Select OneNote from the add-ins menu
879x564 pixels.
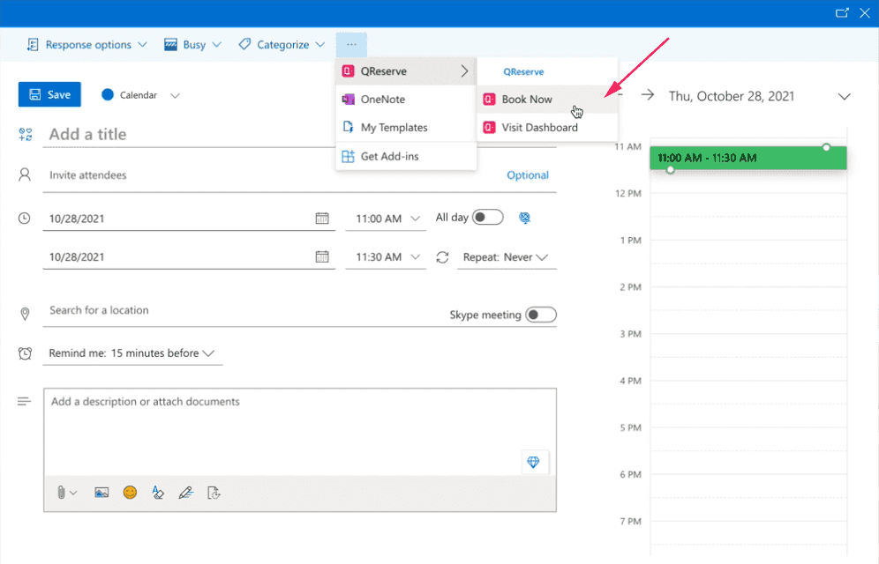[x=382, y=100]
